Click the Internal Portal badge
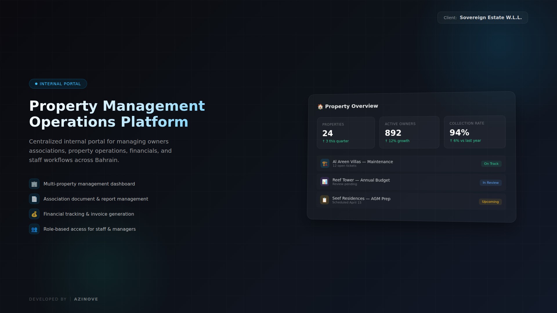The image size is (557, 313). click(58, 84)
